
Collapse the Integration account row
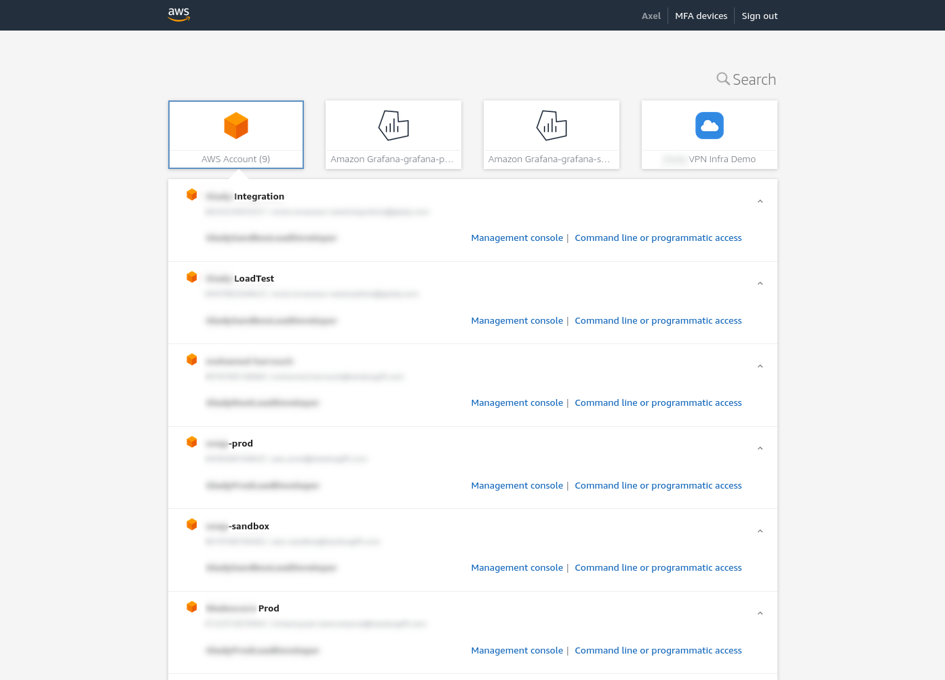click(760, 202)
